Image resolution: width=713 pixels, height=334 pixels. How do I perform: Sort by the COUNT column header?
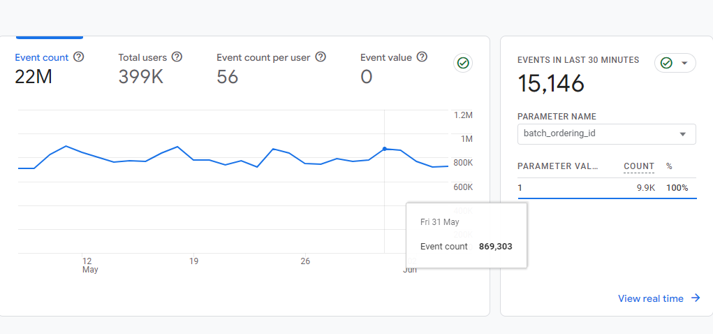(638, 167)
